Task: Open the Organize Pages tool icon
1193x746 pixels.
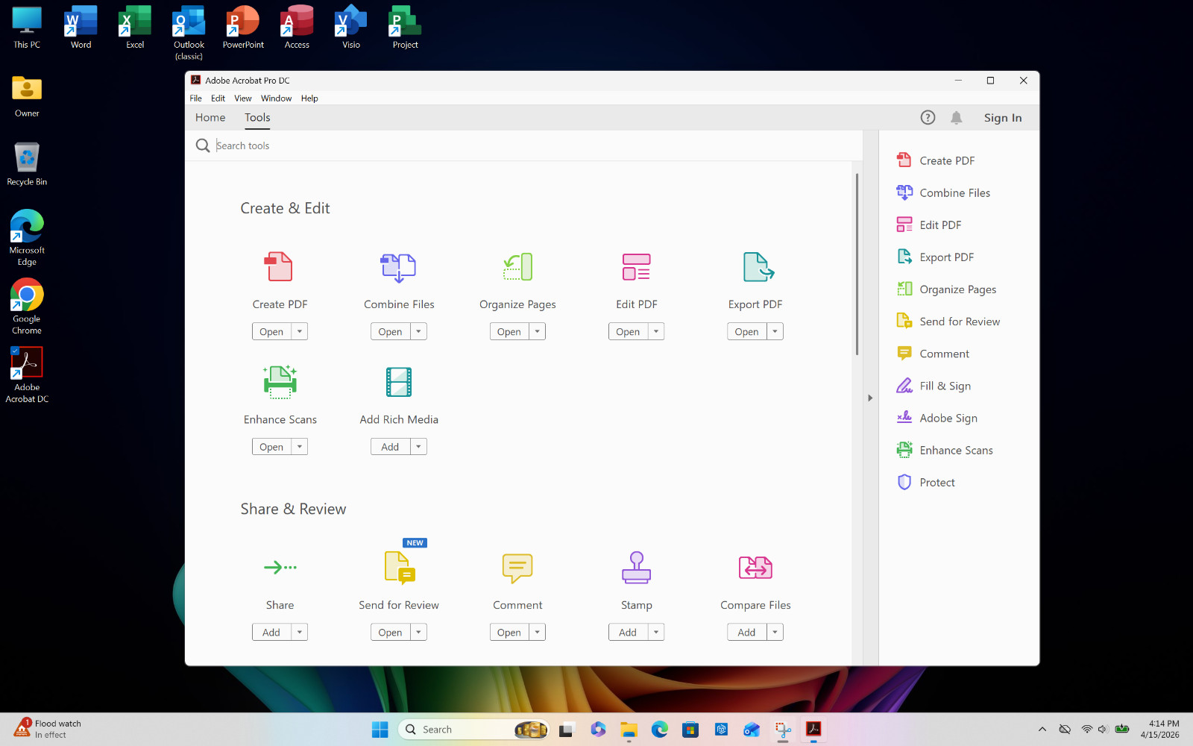Action: (517, 266)
